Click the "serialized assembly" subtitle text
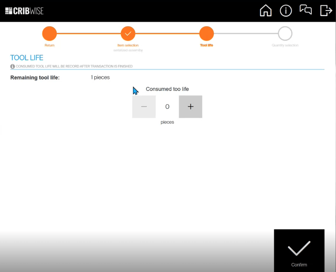Viewport: 336px width, 272px height. coord(128,50)
